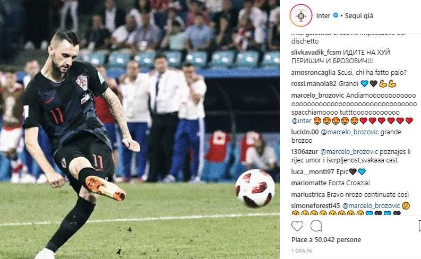Screen dimensions: 421x259
Task: Open marcelo_brozovic commenter username
Action: click(317, 96)
